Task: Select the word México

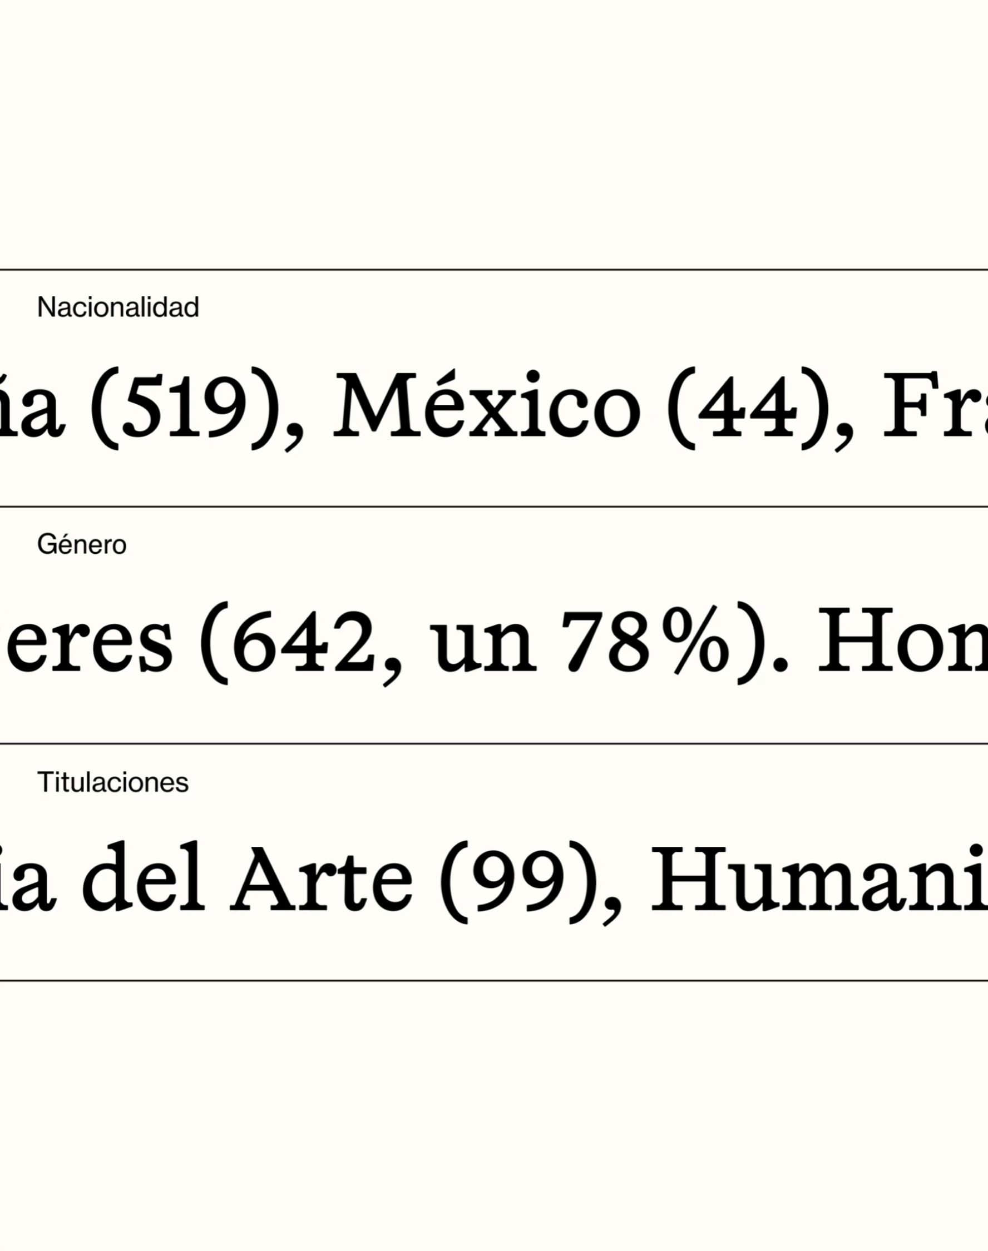Action: click(487, 406)
